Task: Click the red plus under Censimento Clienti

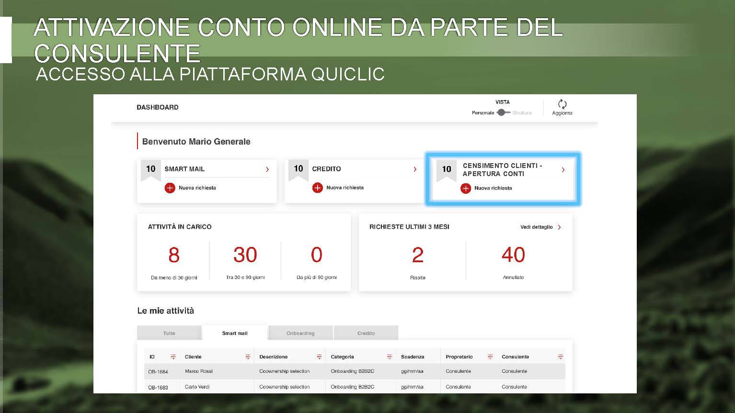Action: 465,188
